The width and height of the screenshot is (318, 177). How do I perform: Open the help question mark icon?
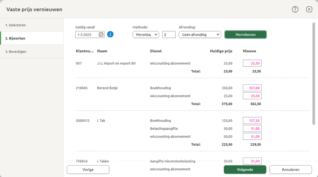(295, 9)
